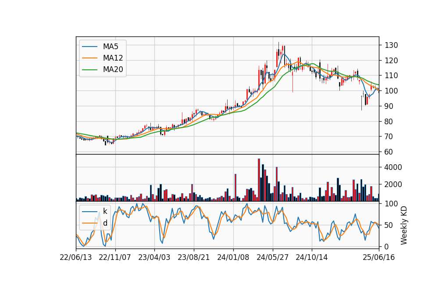The width and height of the screenshot is (421, 303).
Task: Click the Weekly KD axis label
Action: (x=404, y=225)
